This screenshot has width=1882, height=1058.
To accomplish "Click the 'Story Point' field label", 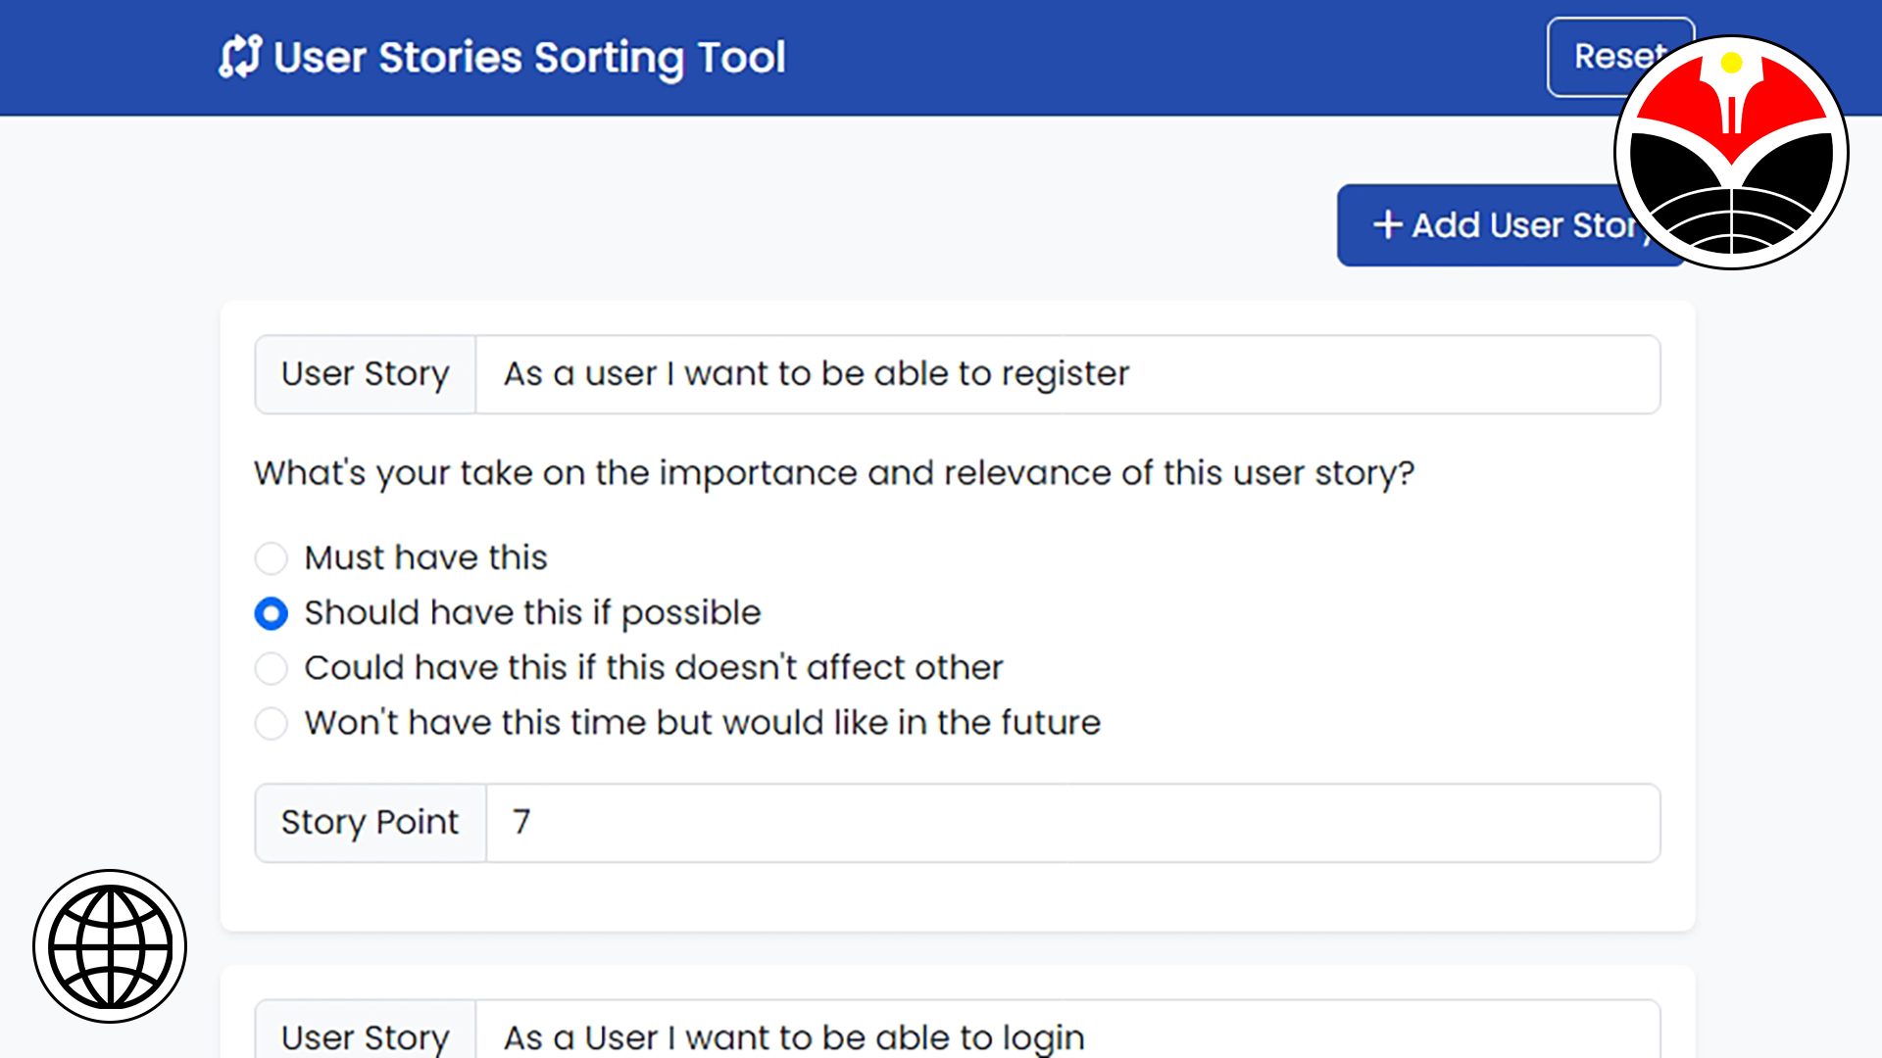I will (x=370, y=823).
